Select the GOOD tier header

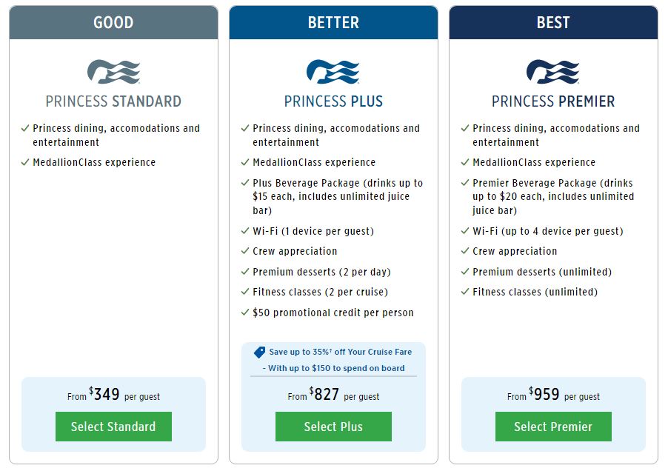tap(114, 22)
